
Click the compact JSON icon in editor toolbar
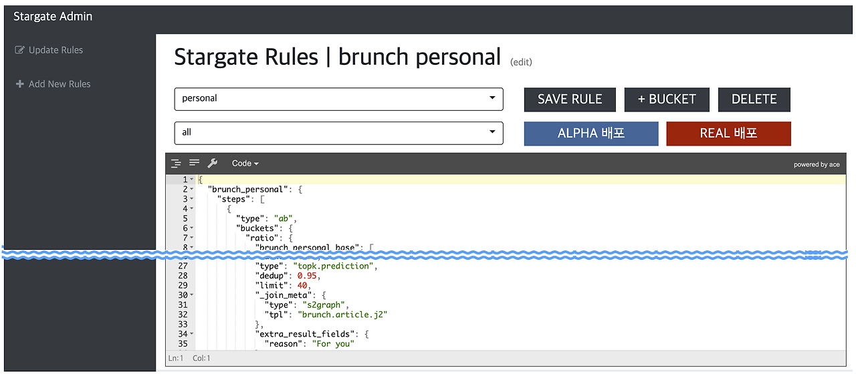coord(195,163)
